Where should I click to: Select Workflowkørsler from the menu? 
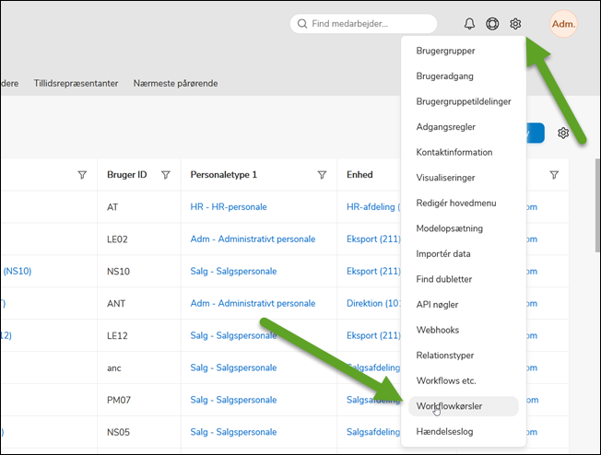[x=449, y=405]
